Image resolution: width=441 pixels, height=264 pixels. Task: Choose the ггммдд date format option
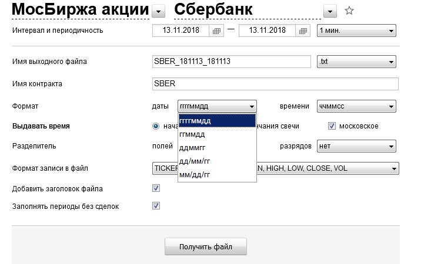coord(217,134)
